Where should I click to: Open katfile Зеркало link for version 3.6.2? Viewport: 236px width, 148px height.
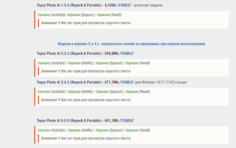coord(74,92)
